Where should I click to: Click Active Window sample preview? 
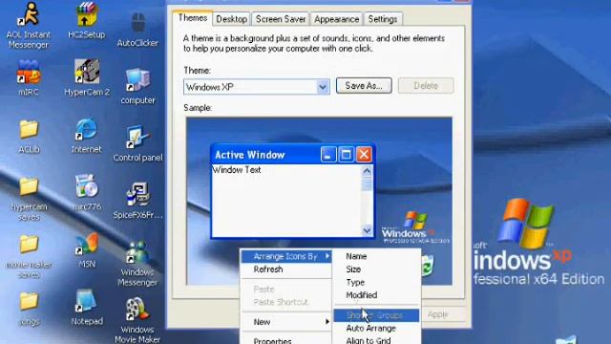tap(293, 191)
